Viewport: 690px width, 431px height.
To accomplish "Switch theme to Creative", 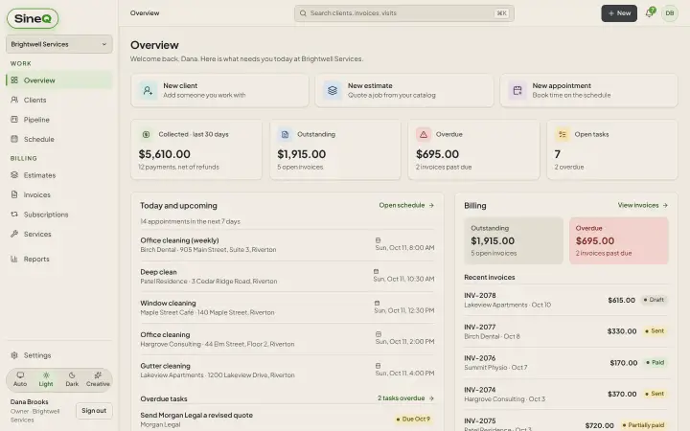I will click(98, 379).
